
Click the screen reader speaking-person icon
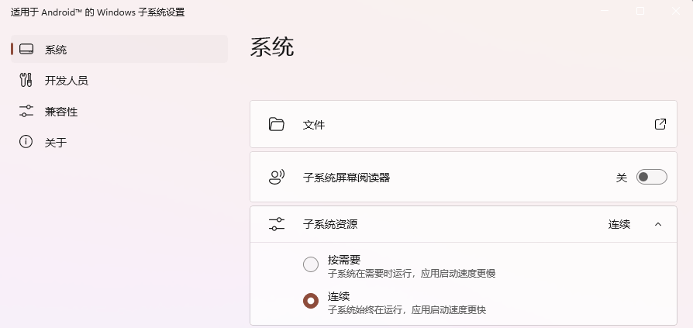(277, 178)
